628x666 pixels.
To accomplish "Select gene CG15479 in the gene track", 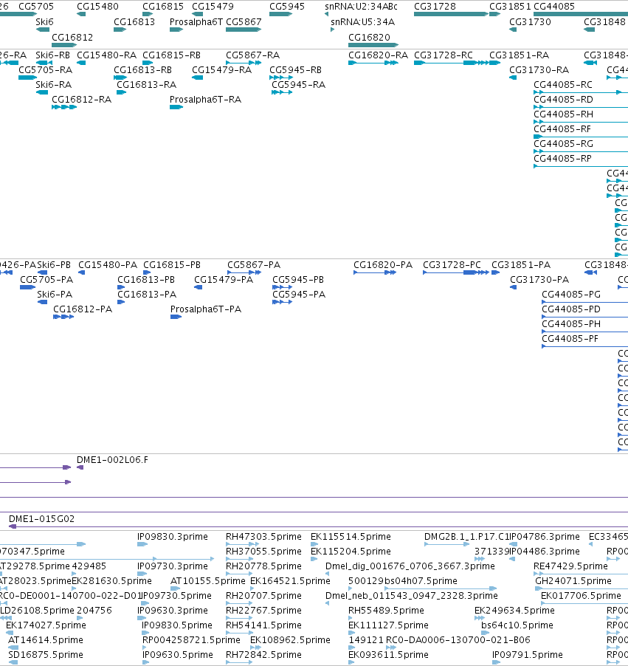I will [213, 7].
